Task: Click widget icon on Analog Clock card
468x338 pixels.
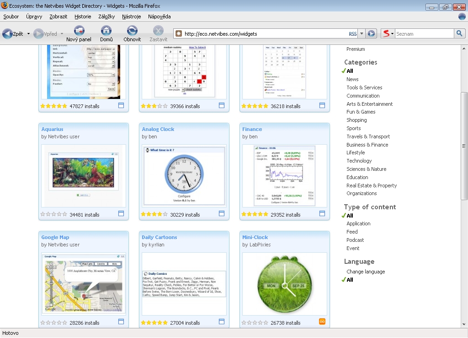Action: point(222,213)
